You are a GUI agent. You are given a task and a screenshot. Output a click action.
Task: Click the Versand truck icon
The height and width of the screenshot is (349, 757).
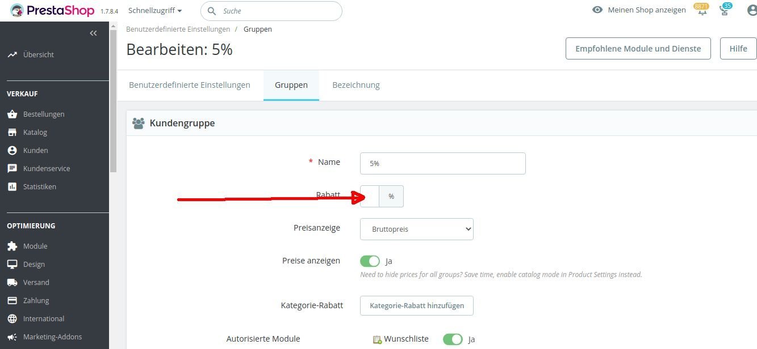point(12,282)
